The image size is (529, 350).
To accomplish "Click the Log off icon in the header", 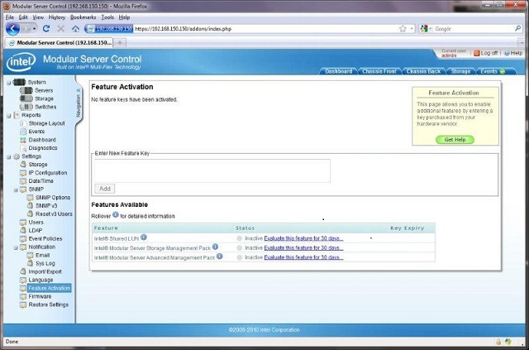I will pos(476,53).
